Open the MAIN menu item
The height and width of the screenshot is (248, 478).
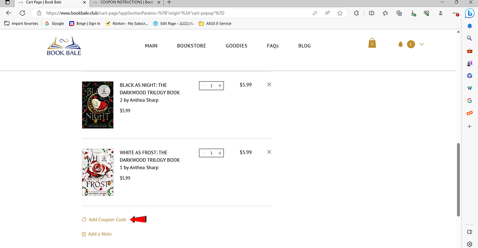point(151,46)
